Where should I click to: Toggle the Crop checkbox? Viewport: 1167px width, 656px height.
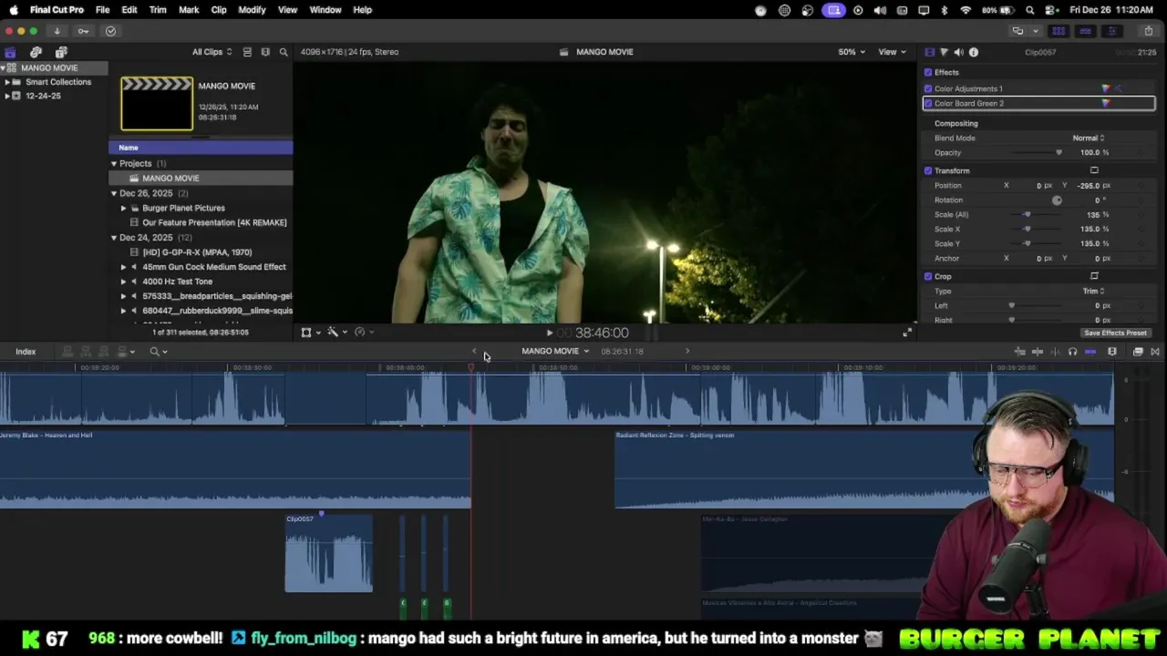pyautogui.click(x=928, y=276)
